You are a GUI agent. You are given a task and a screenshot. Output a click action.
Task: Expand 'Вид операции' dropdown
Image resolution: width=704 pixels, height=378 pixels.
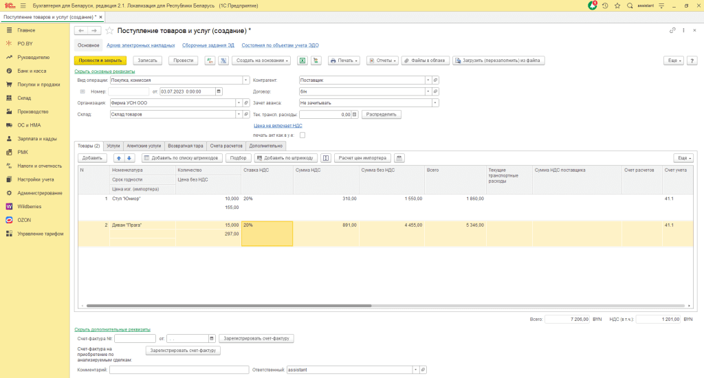[245, 80]
